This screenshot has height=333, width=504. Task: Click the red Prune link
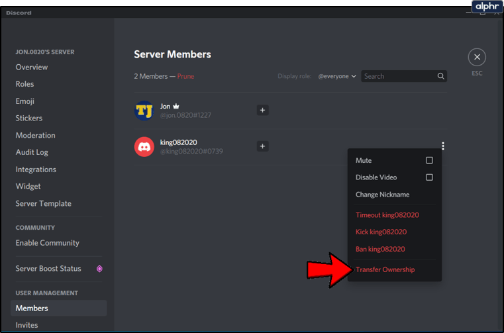185,76
